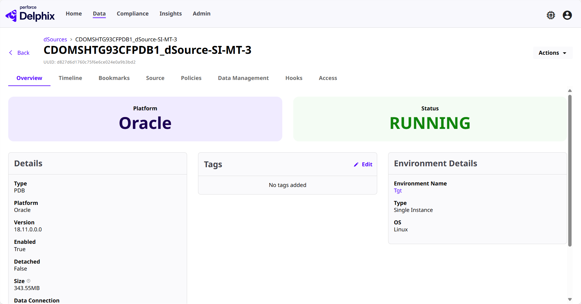Click the Edit tags button
Screen dimensions: 581x304
point(363,164)
